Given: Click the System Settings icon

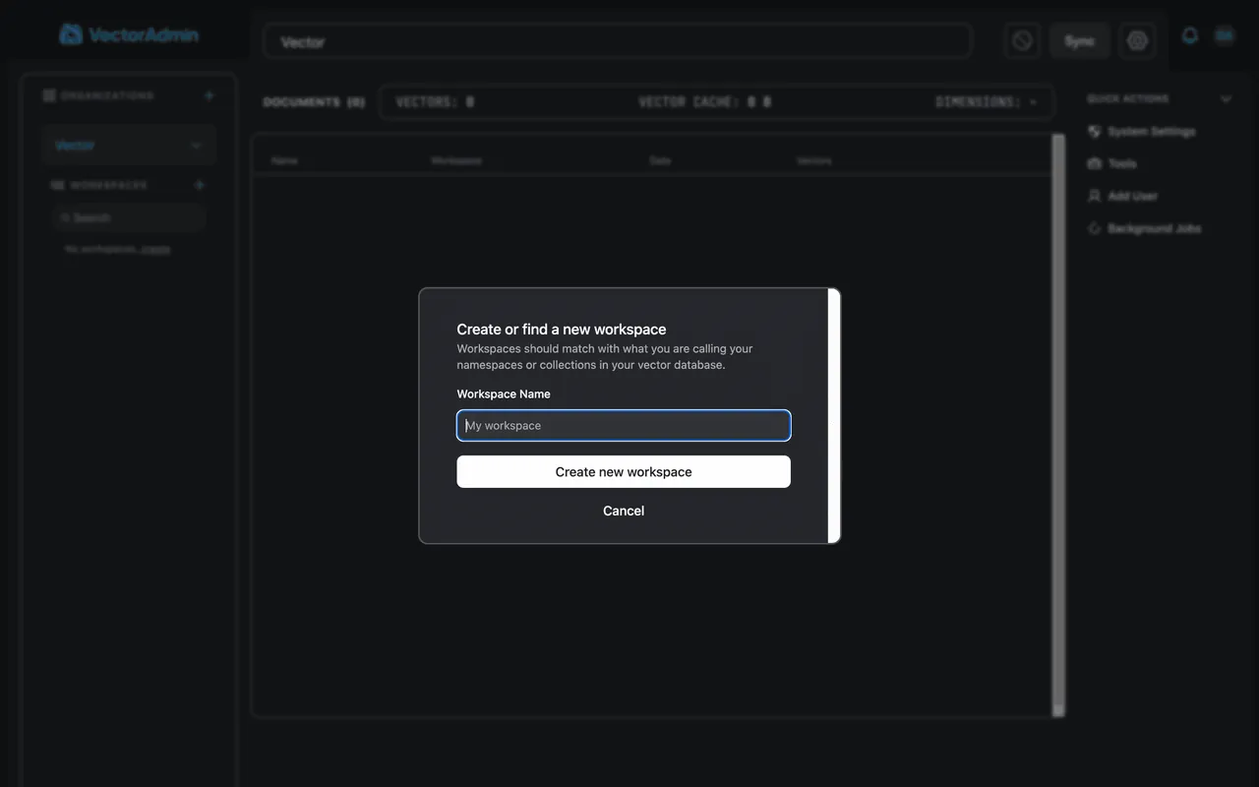Looking at the screenshot, I should click(1094, 131).
